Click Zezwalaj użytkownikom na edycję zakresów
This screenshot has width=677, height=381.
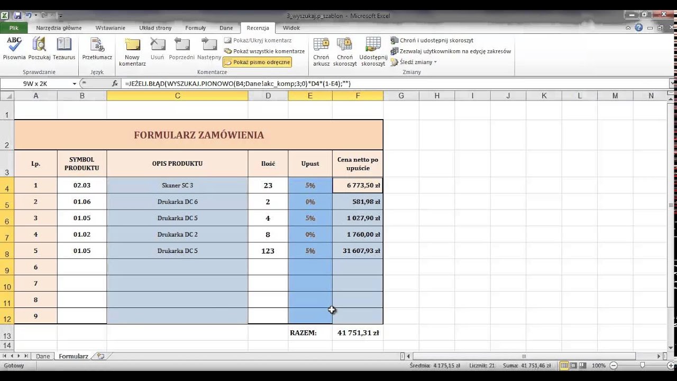[451, 51]
